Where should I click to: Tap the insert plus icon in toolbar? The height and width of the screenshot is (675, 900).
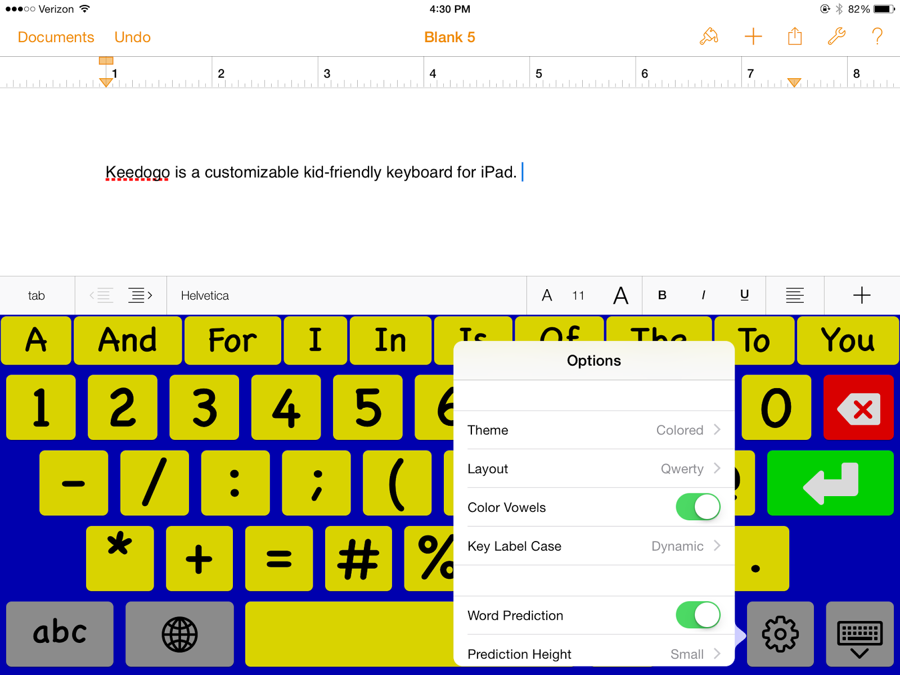(x=753, y=37)
